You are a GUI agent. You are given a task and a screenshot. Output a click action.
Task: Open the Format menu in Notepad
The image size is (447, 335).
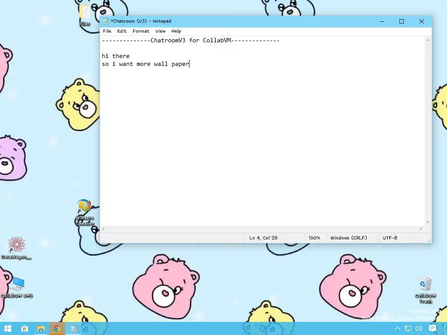[x=141, y=31]
